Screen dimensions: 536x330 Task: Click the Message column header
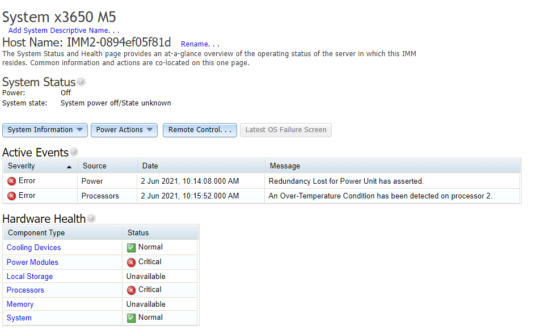[x=392, y=166]
